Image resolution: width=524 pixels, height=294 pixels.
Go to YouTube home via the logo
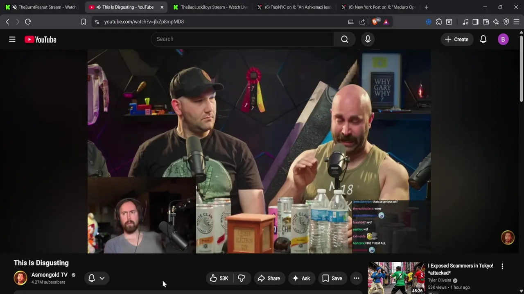coord(40,39)
